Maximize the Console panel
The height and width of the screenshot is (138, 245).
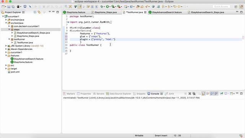click(x=242, y=94)
